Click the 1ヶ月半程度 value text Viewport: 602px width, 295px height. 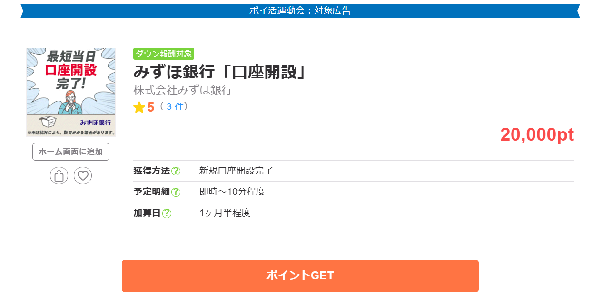[225, 213]
